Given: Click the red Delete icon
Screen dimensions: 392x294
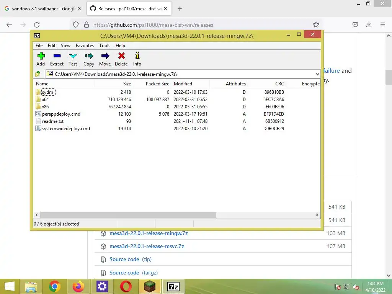Looking at the screenshot, I should pyautogui.click(x=121, y=59).
